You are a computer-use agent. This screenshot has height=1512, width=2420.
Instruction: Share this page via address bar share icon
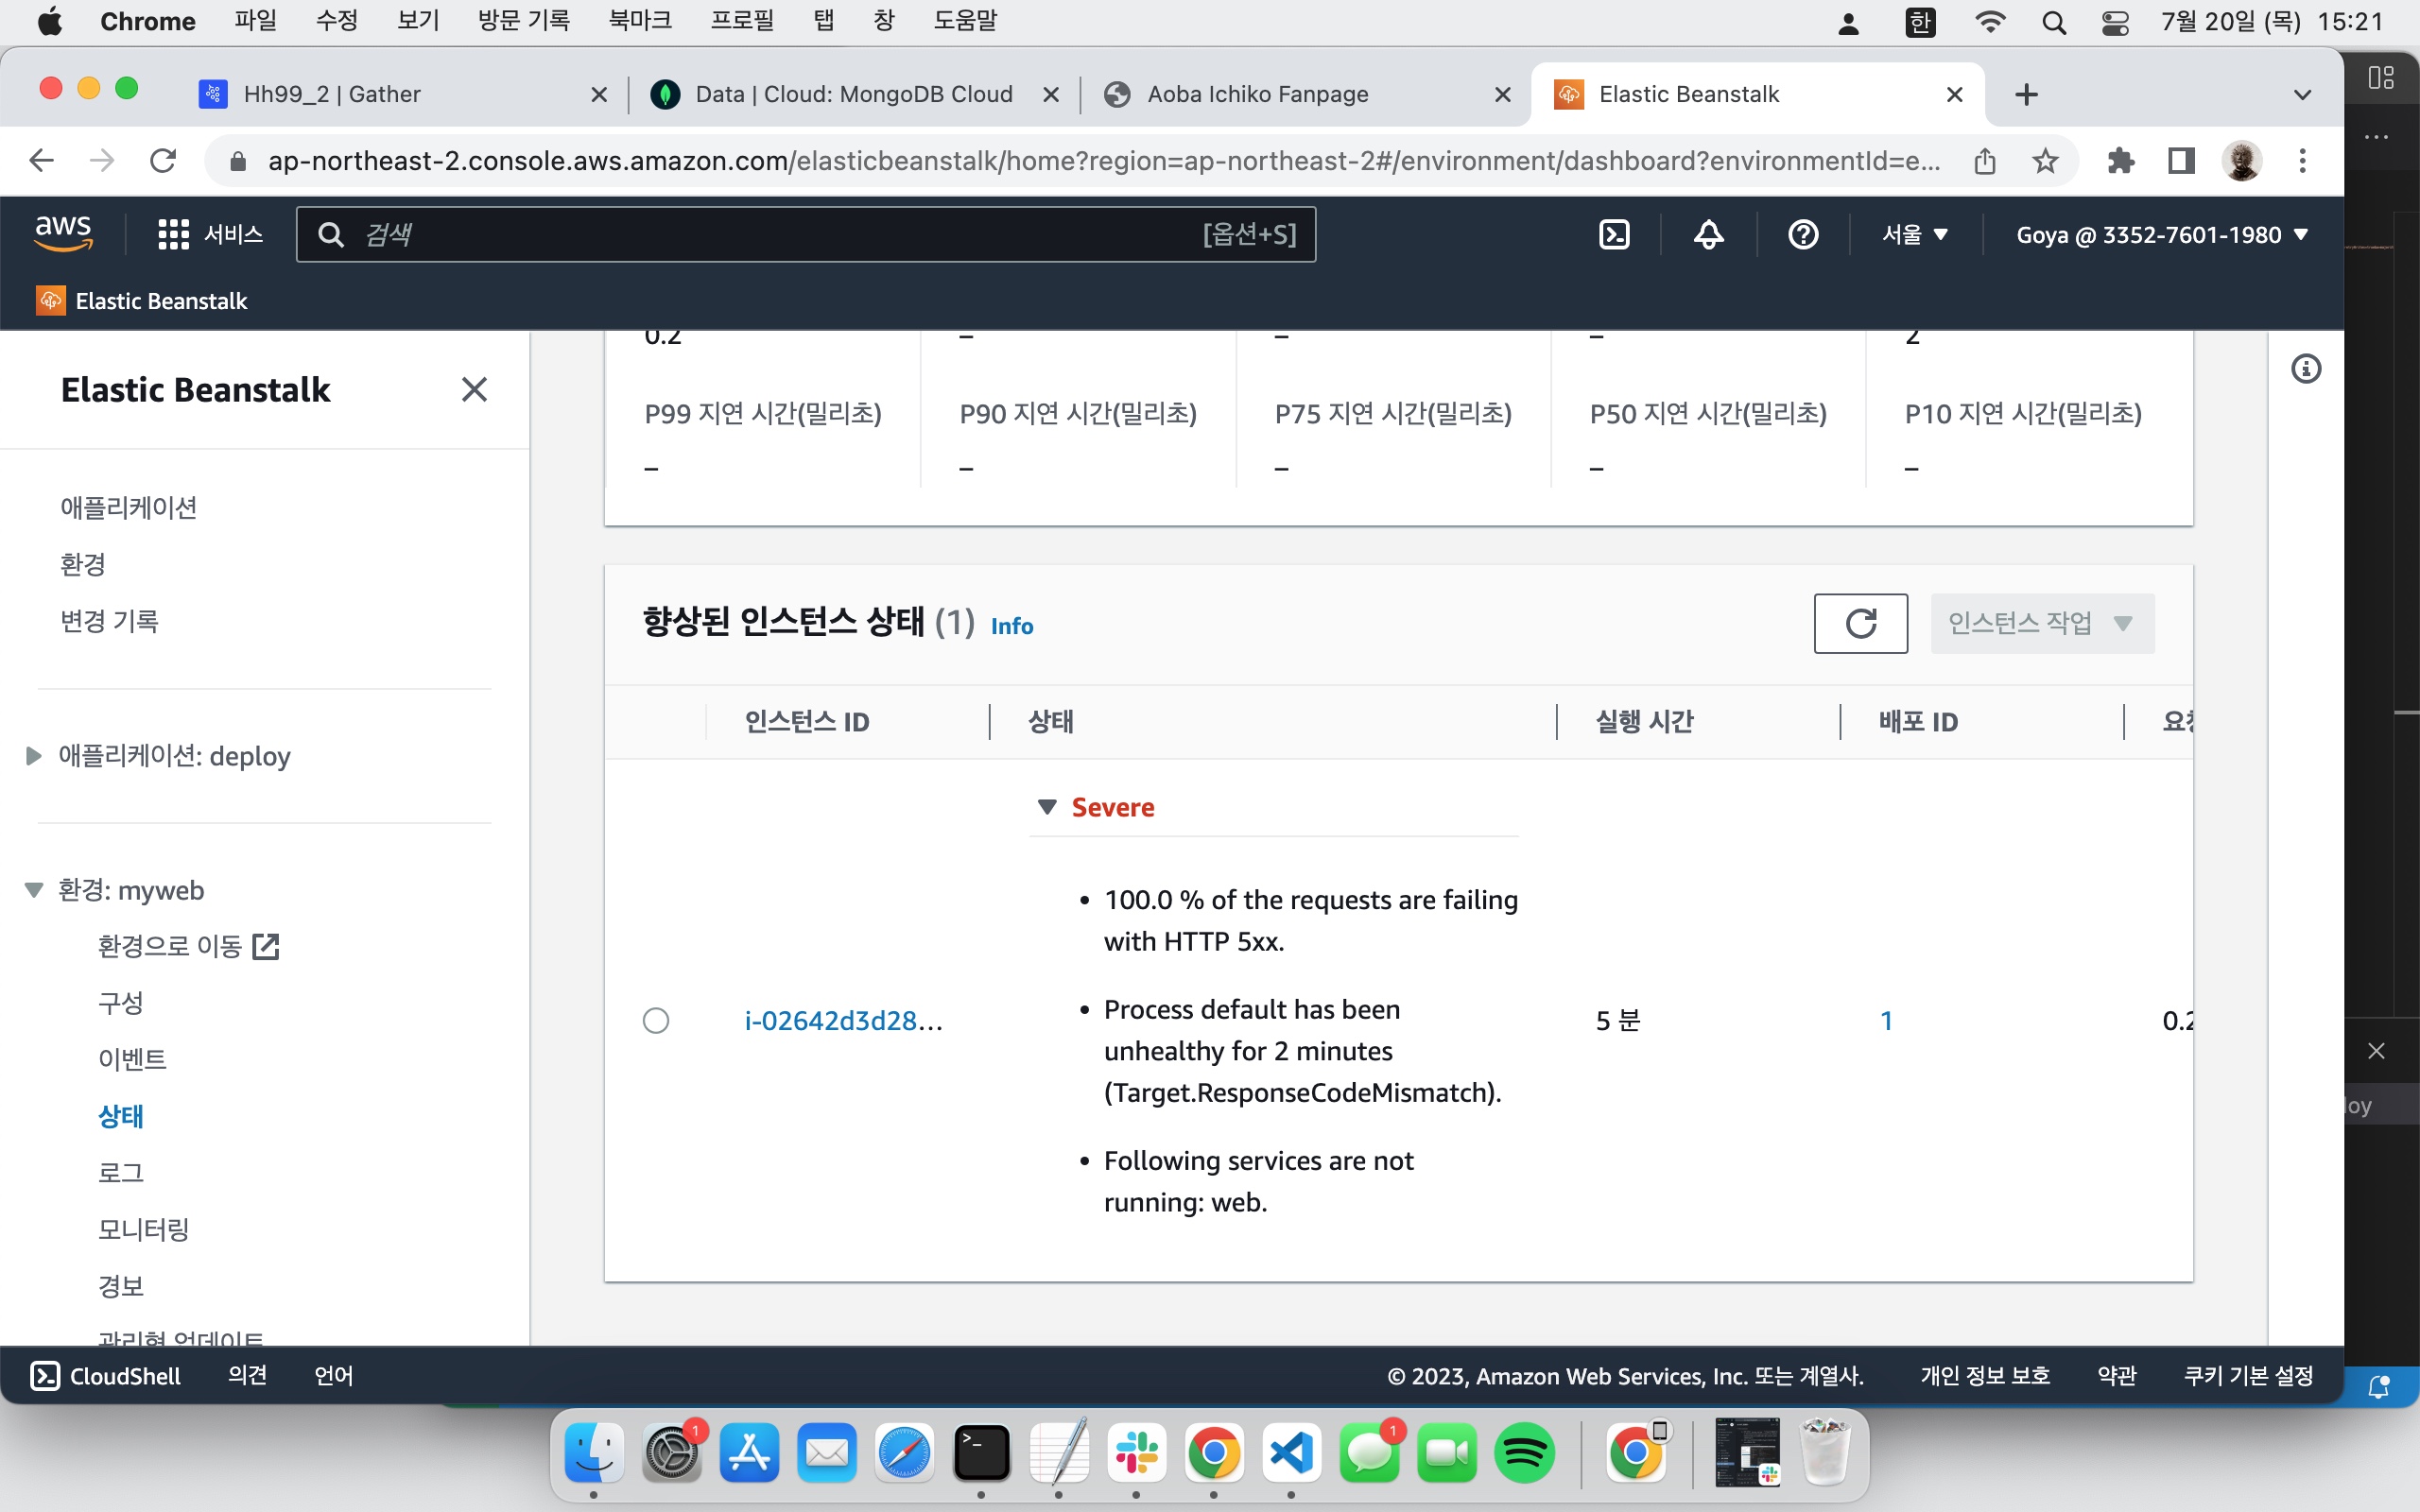pyautogui.click(x=1985, y=160)
